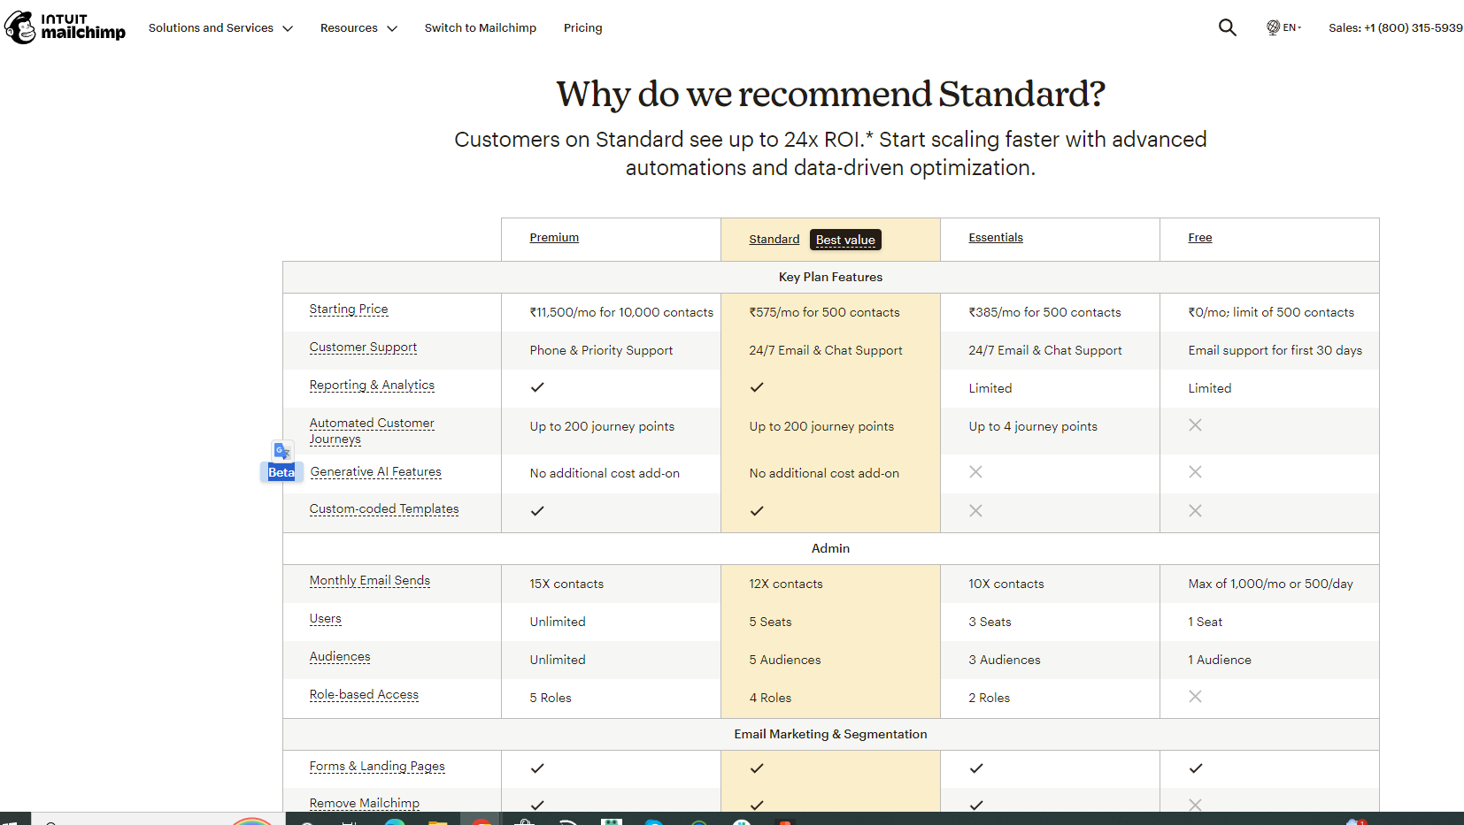Click Free Custom-coded Templates X mark

(1195, 511)
